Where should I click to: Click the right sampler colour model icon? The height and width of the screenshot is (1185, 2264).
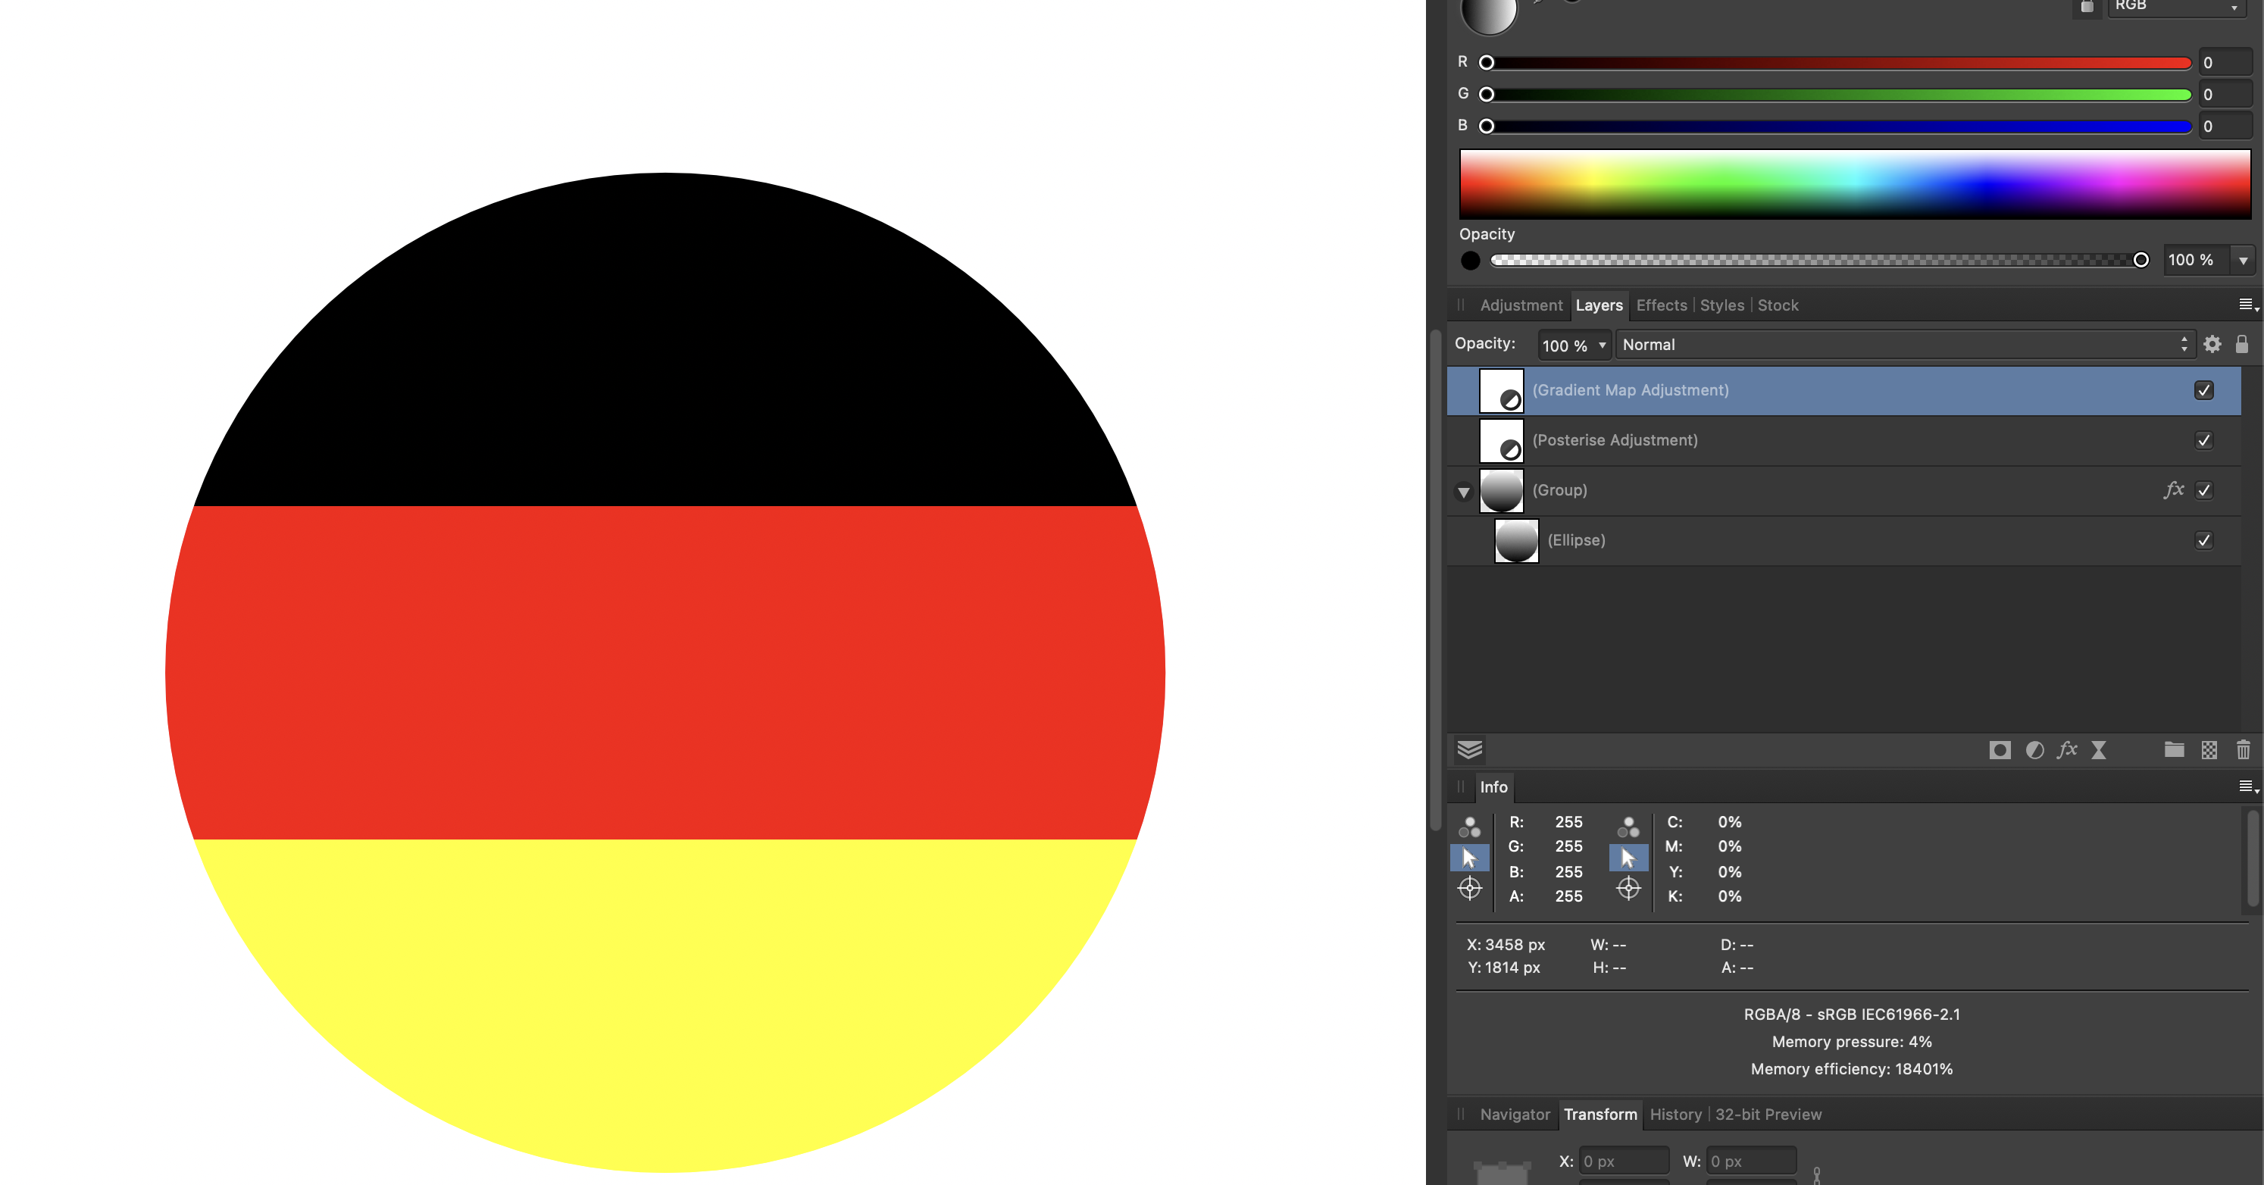[1628, 827]
